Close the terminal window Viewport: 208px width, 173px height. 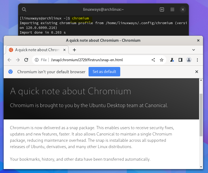183,9
